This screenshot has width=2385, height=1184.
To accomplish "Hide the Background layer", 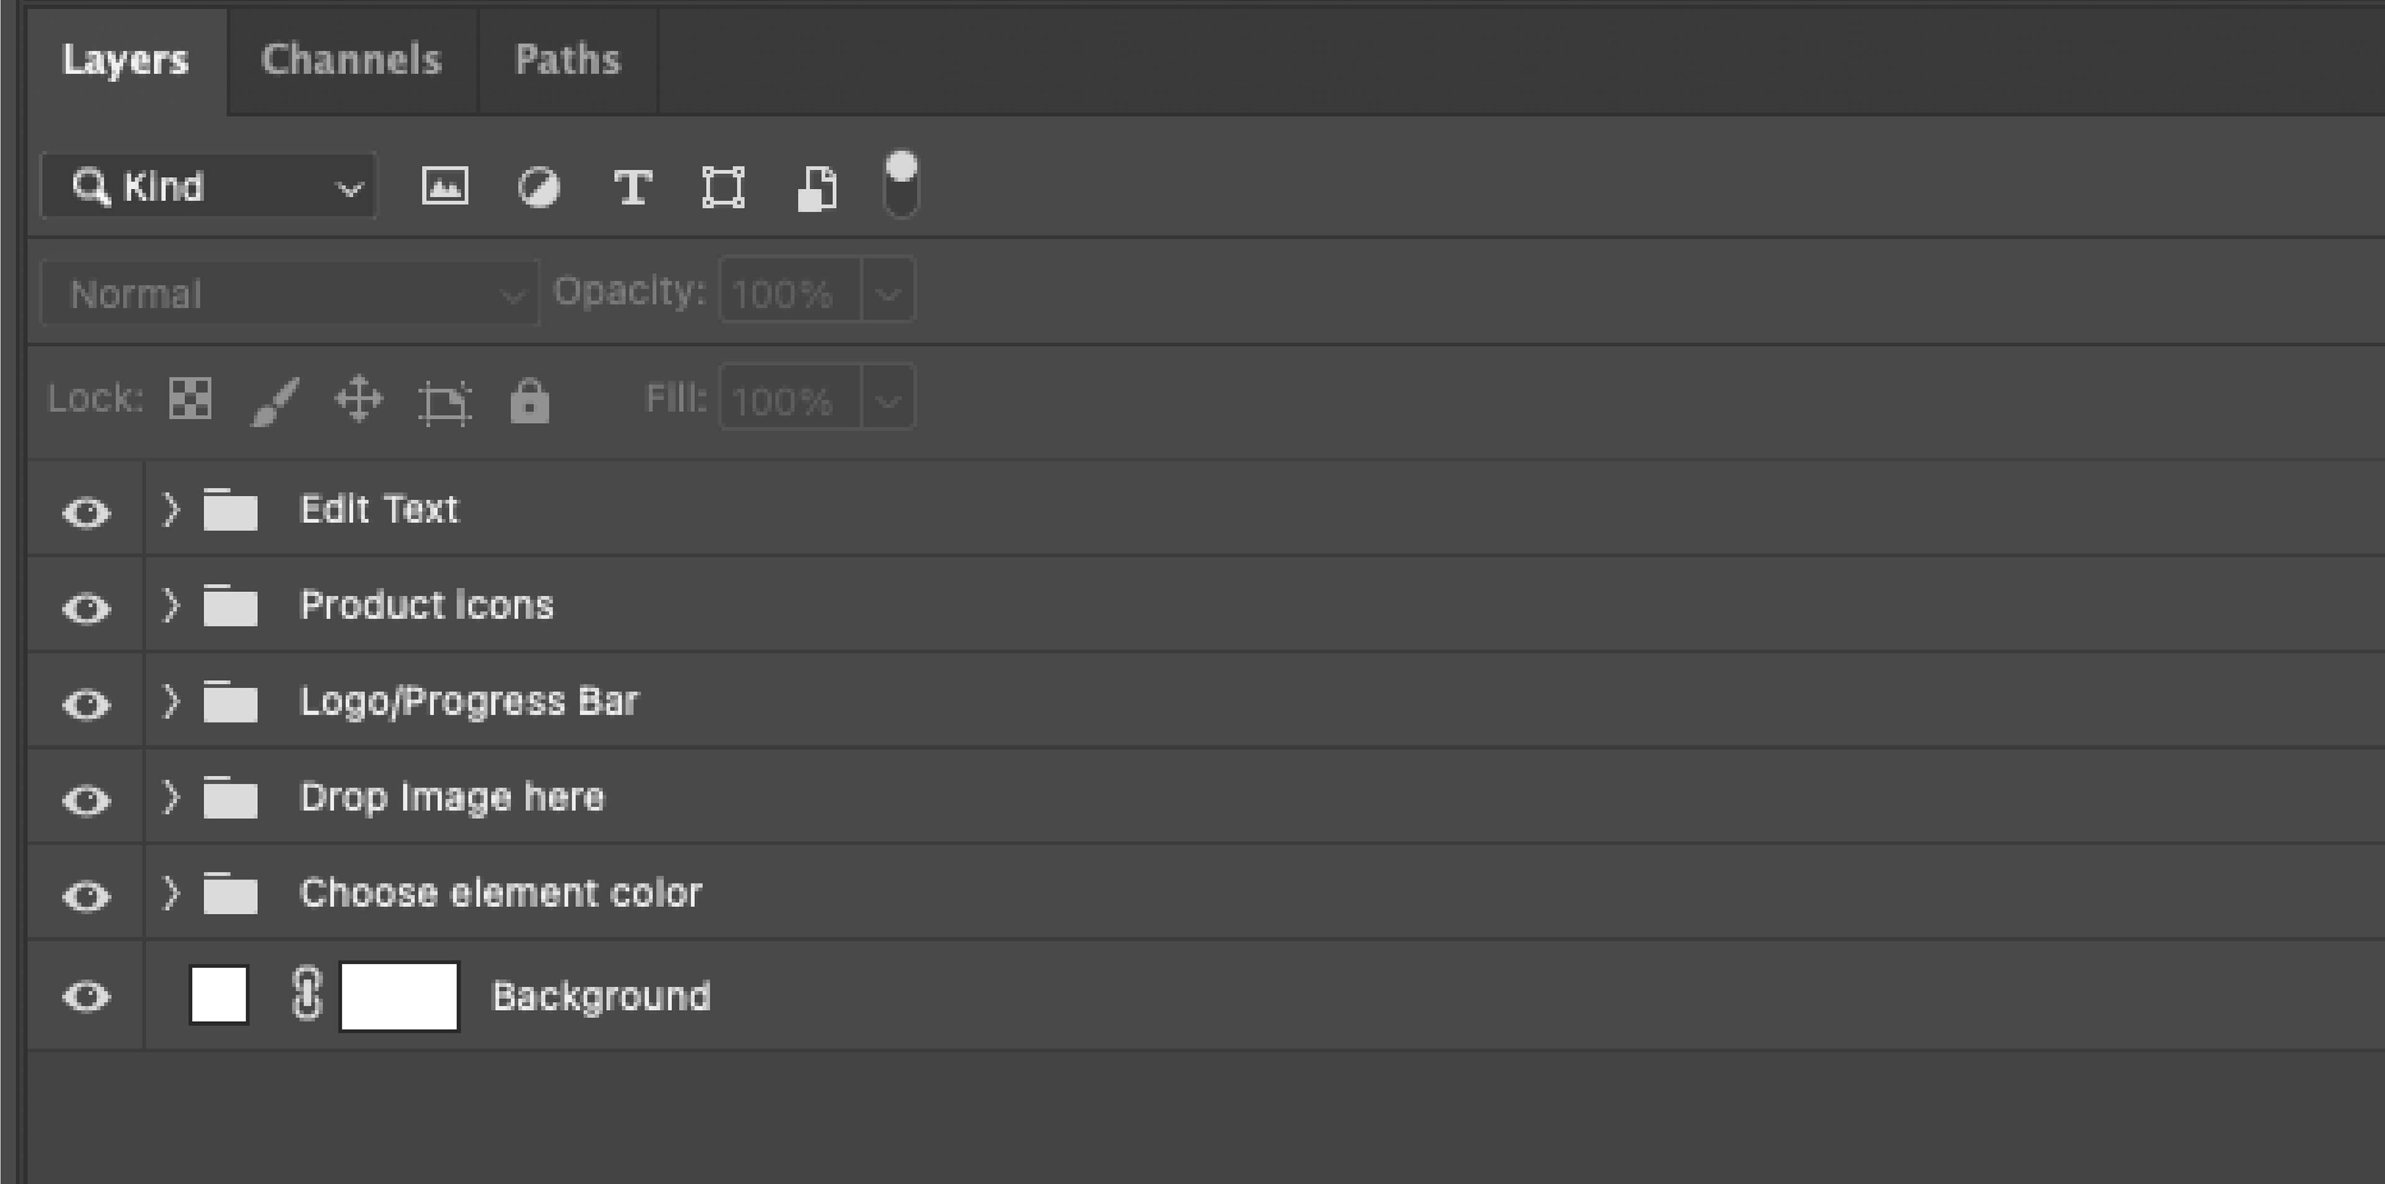I will (86, 996).
